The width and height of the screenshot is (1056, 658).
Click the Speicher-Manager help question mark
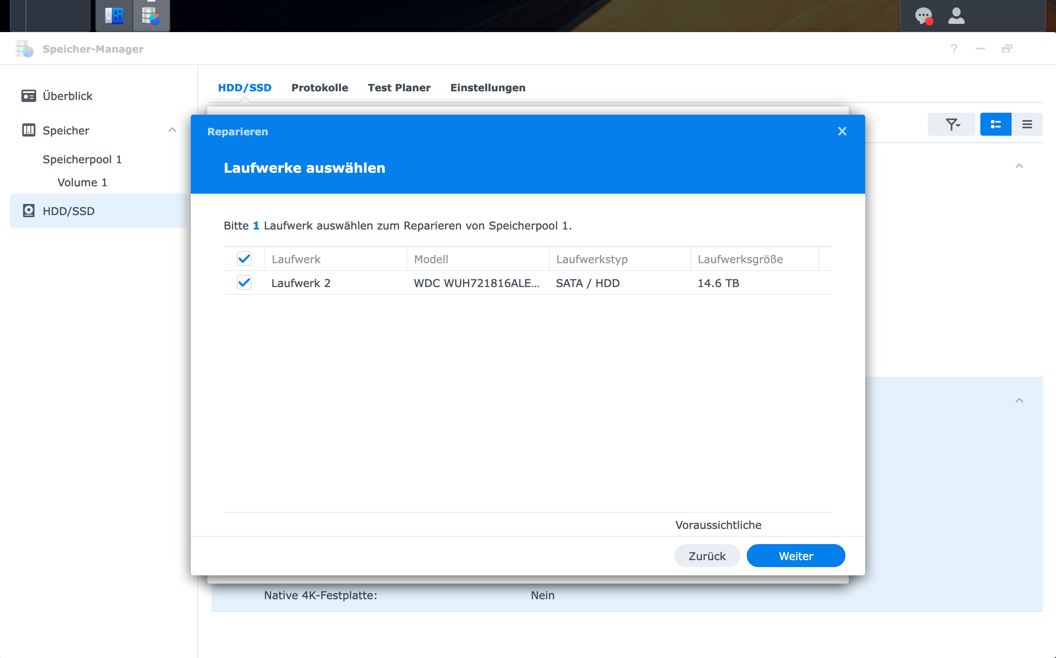(x=953, y=49)
